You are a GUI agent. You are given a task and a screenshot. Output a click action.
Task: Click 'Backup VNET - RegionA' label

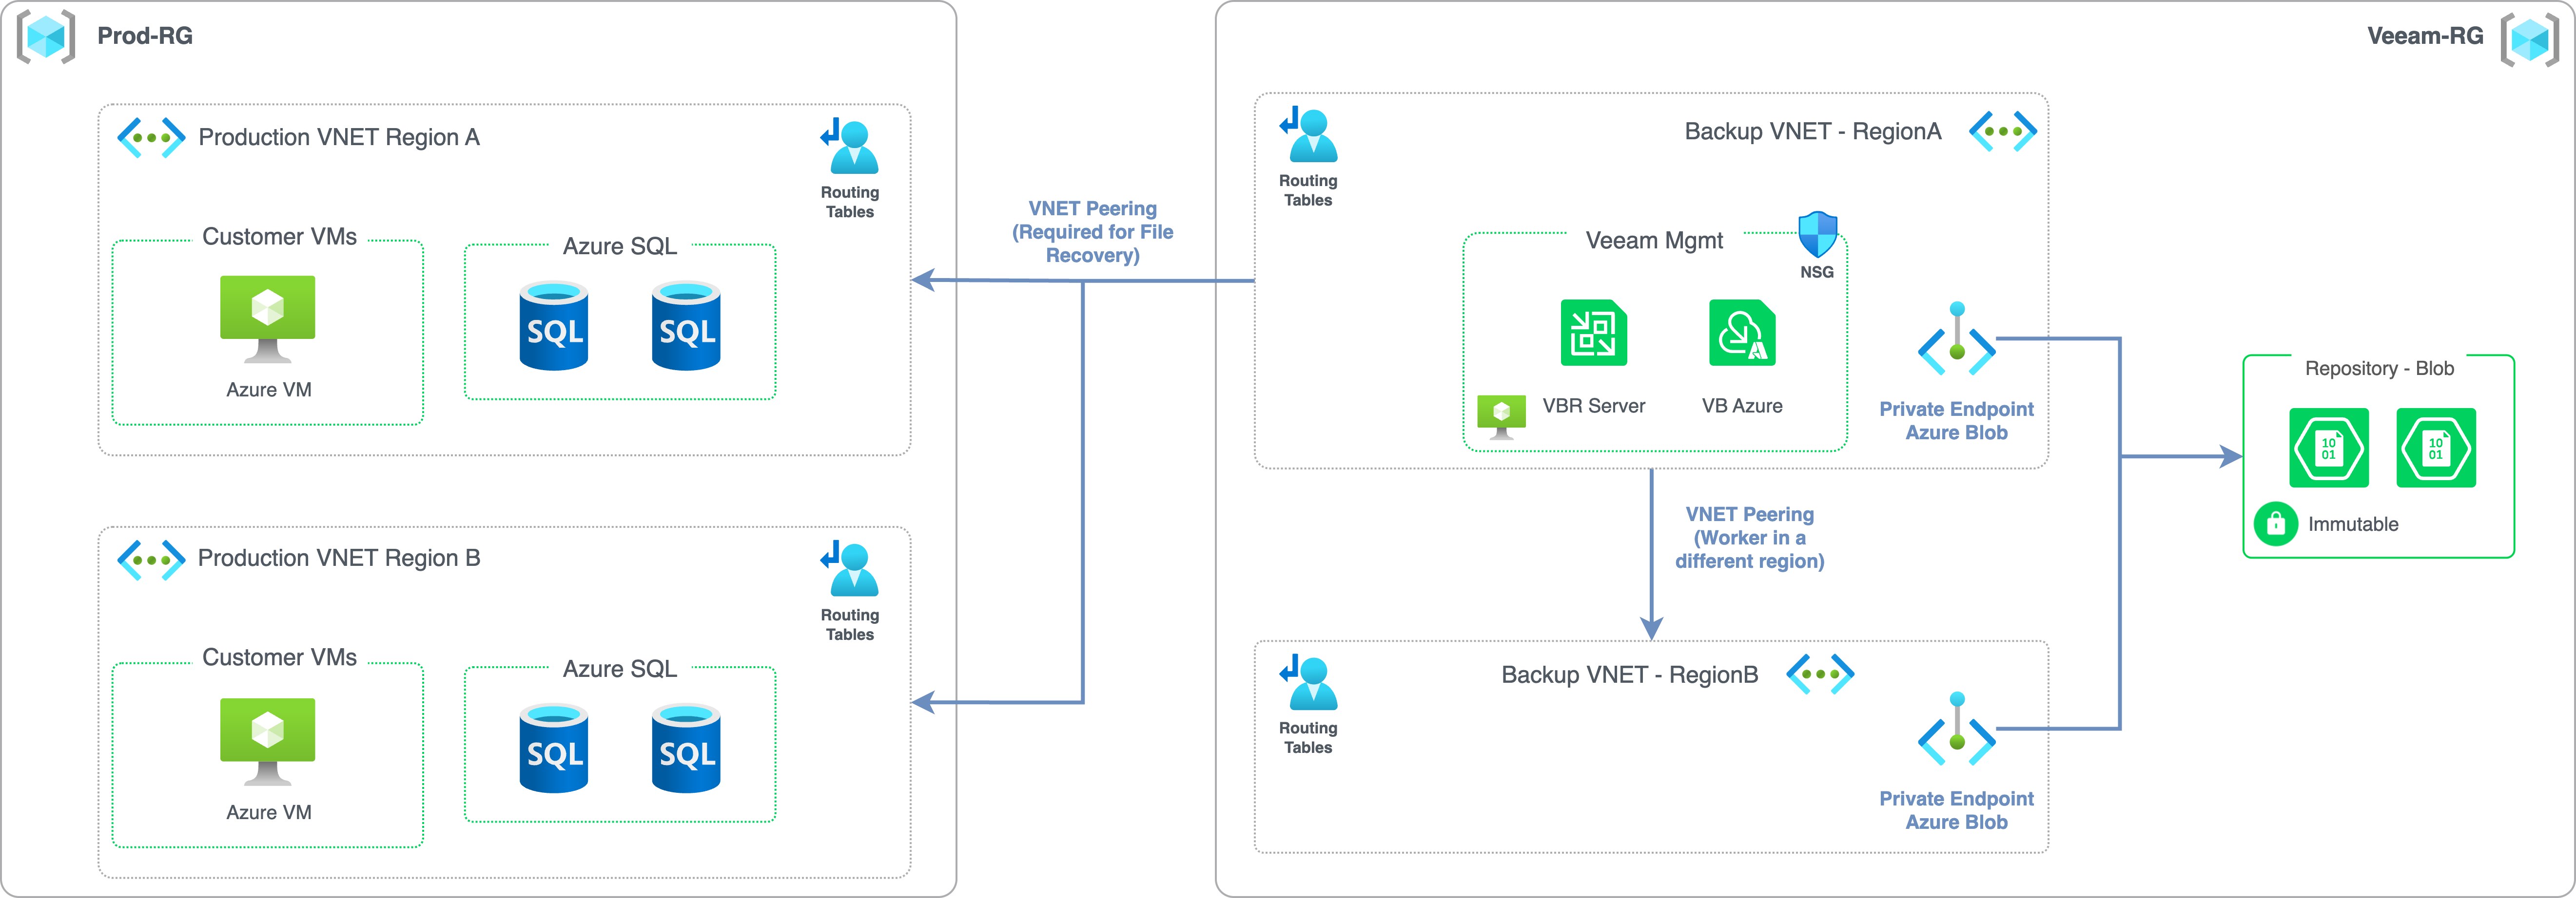click(x=1813, y=132)
